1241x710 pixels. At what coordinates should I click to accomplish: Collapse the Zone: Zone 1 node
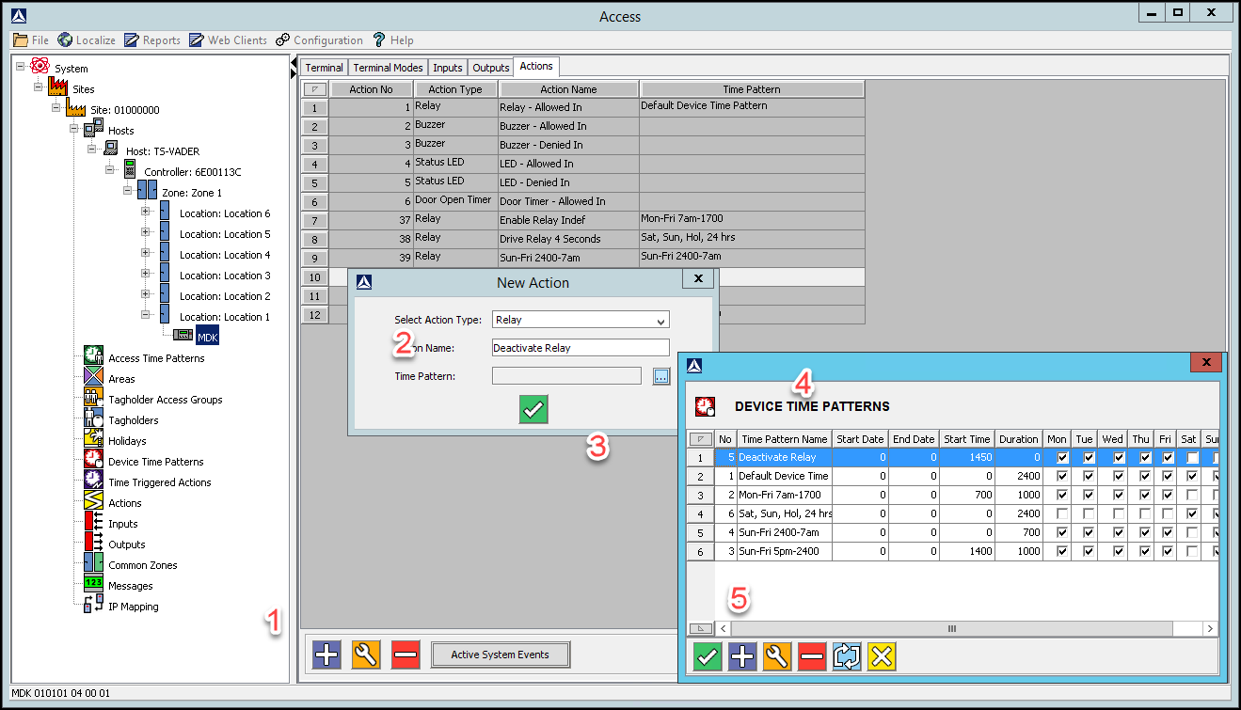(128, 190)
